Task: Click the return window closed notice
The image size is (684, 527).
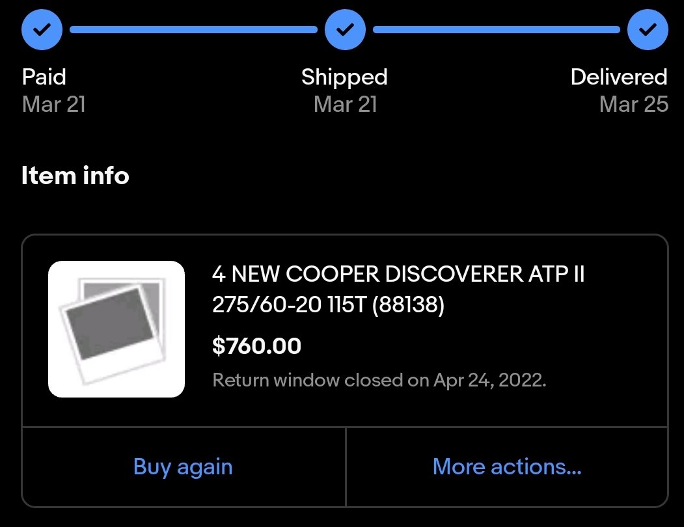Action: (379, 381)
